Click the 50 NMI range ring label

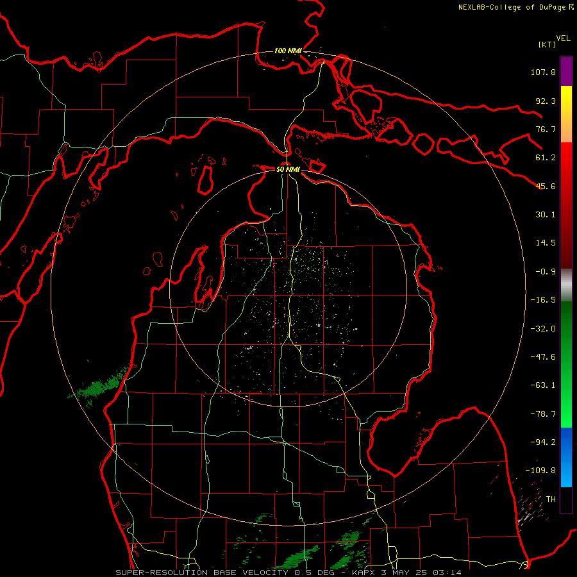288,169
